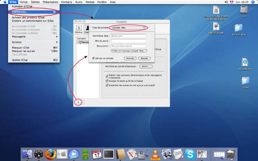Screen dimensions: 258x161
Task: Open Spotlight search icon
Action: pyautogui.click(x=253, y=2)
